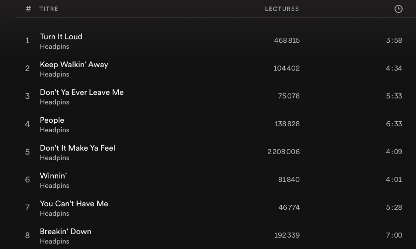Viewport: 416px width, 249px height.
Task: Click track number 1 in the list
Action: click(x=27, y=40)
